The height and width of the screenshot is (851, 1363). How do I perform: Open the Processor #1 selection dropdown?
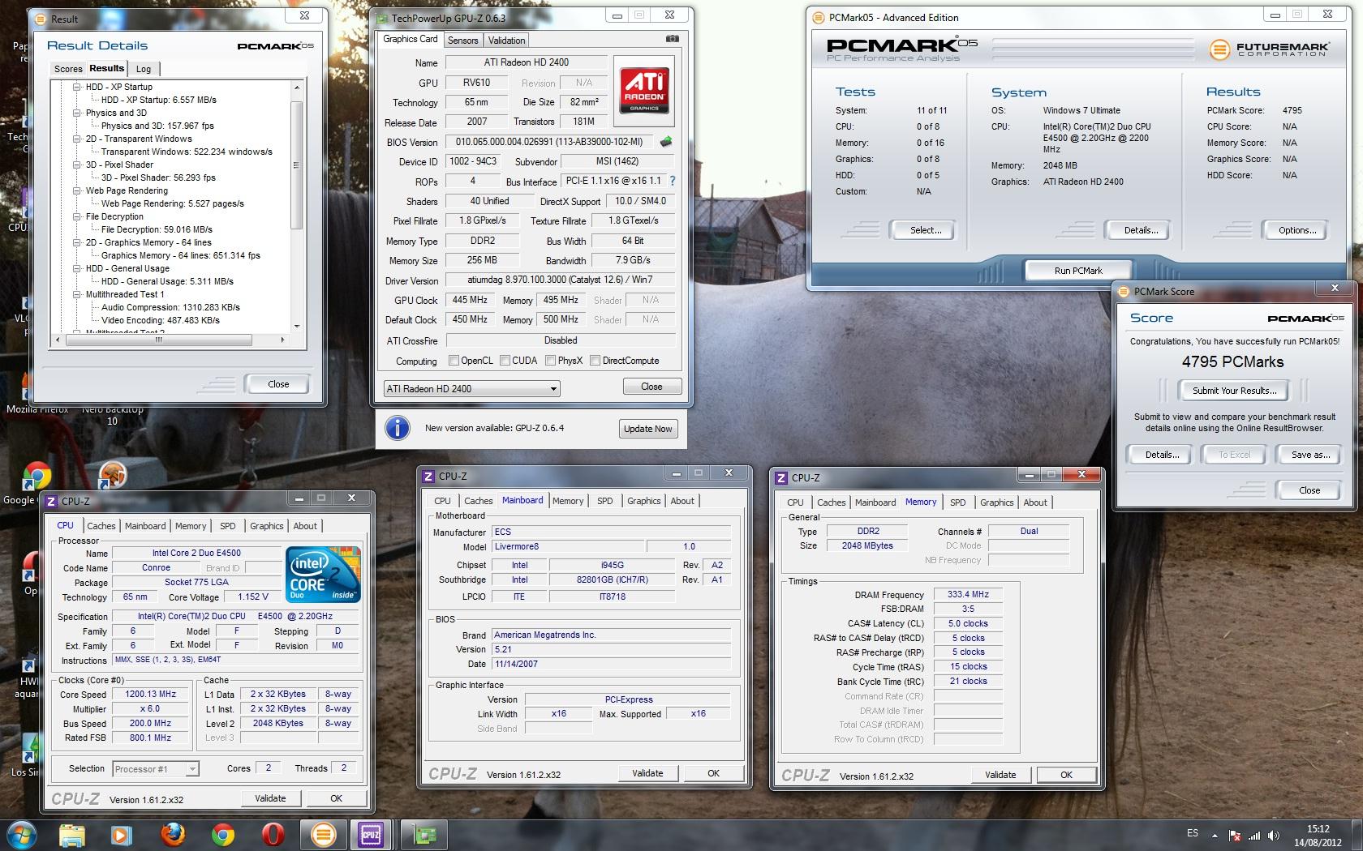[156, 768]
